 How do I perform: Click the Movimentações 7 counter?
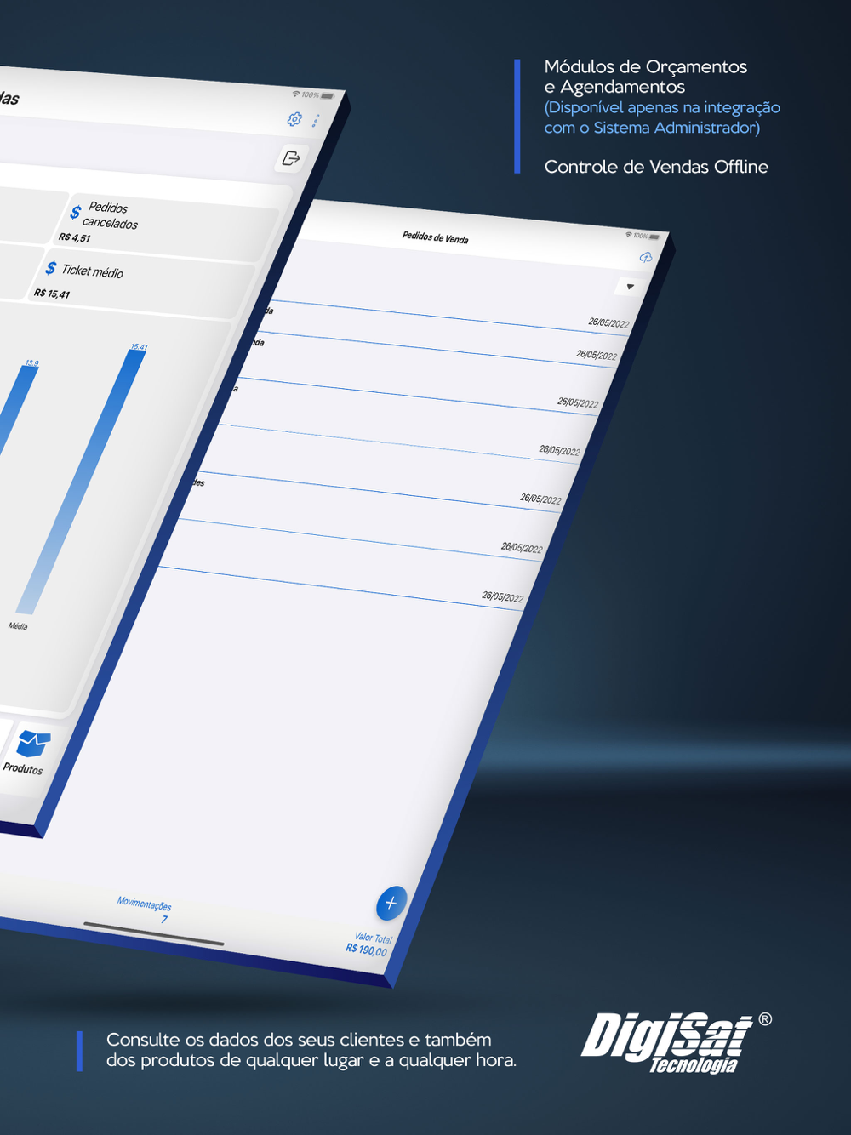pos(146,910)
